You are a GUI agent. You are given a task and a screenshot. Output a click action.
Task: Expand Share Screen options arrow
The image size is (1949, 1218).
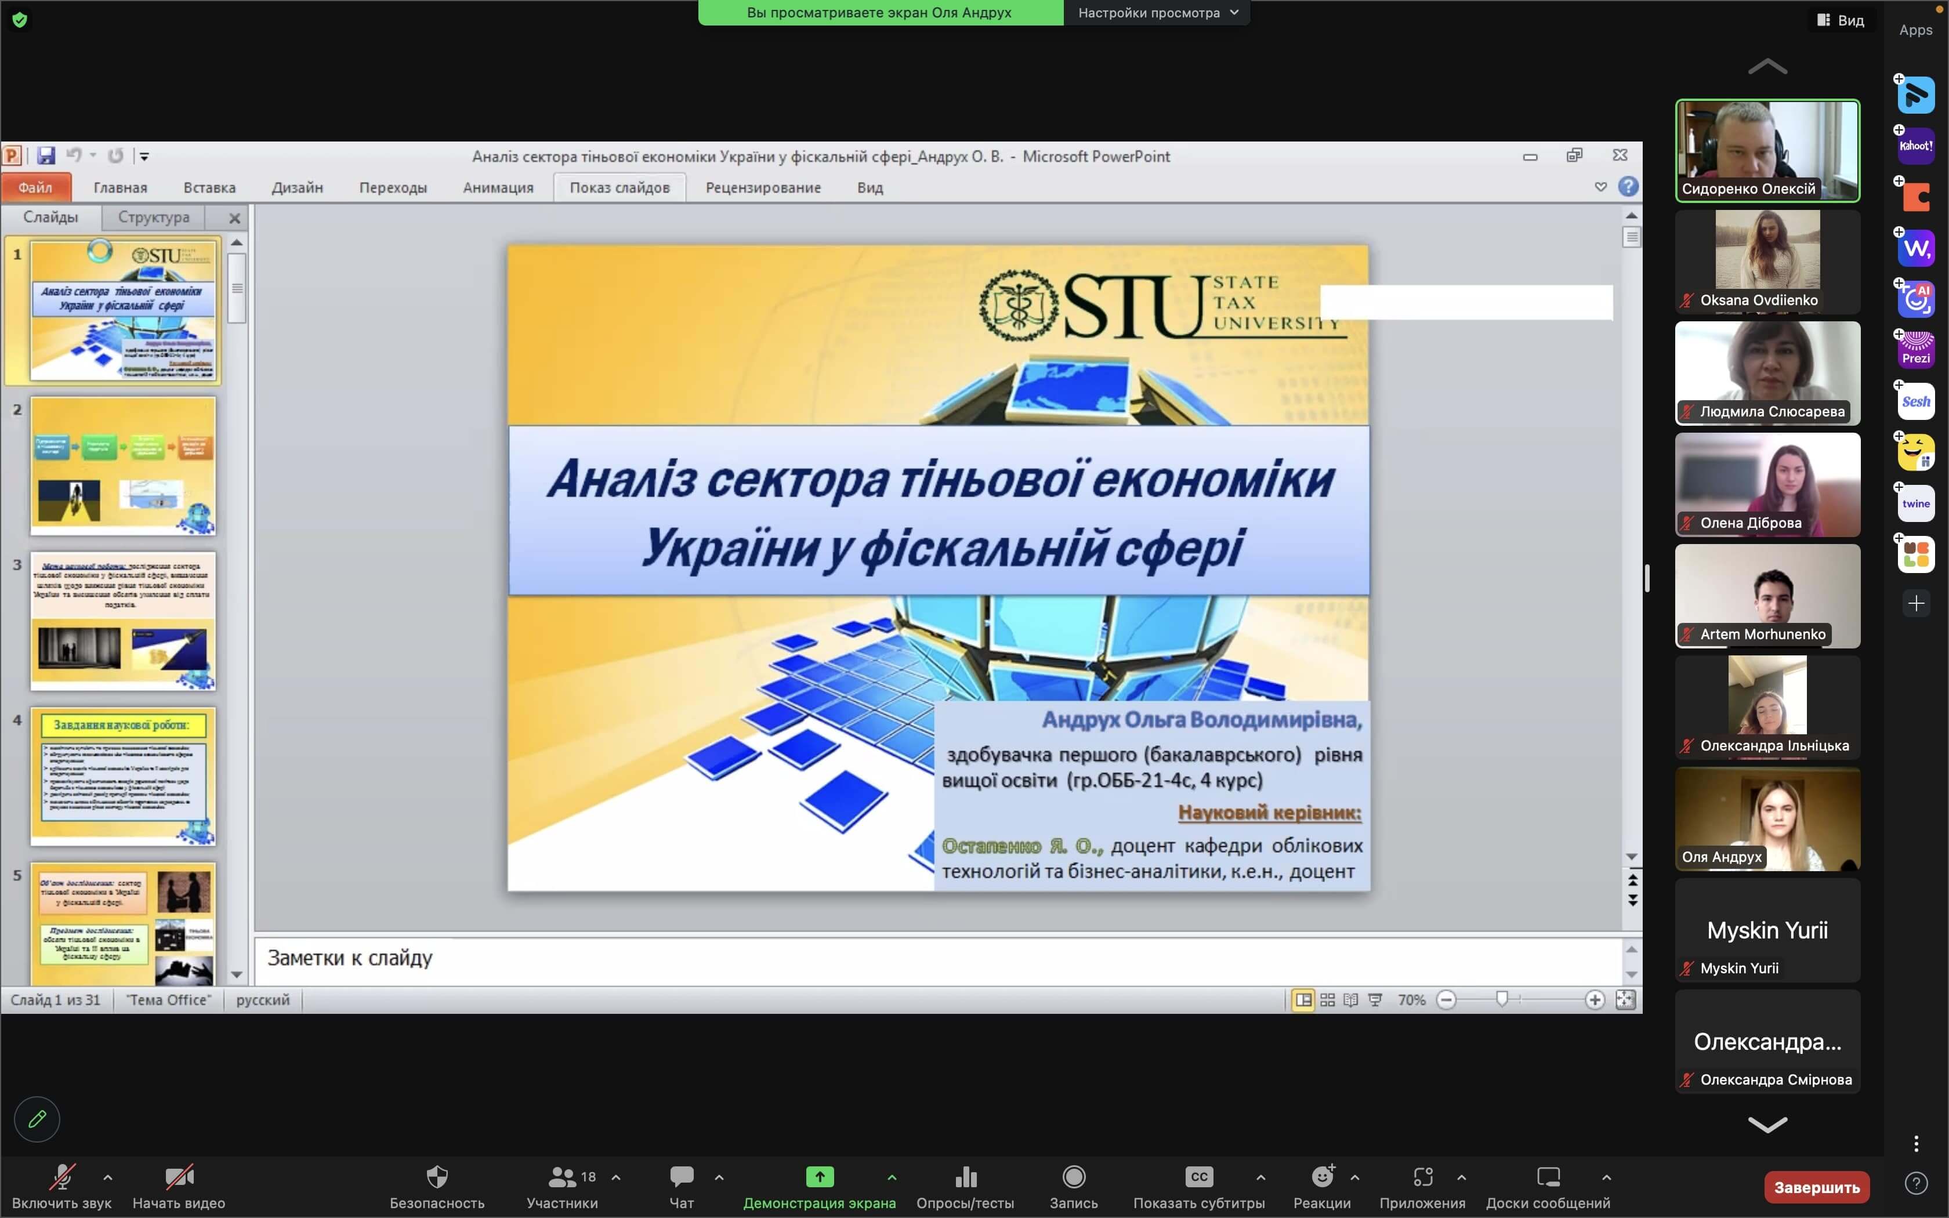(x=892, y=1177)
